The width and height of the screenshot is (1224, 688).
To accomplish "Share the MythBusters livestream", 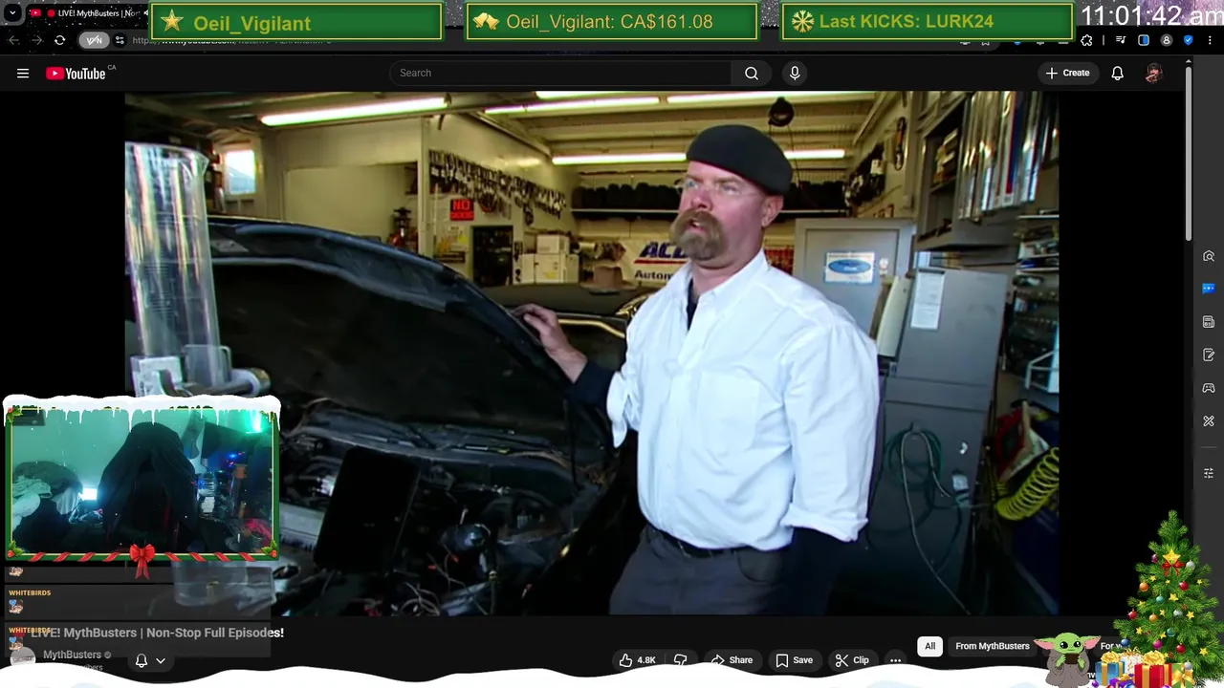I will pyautogui.click(x=732, y=660).
